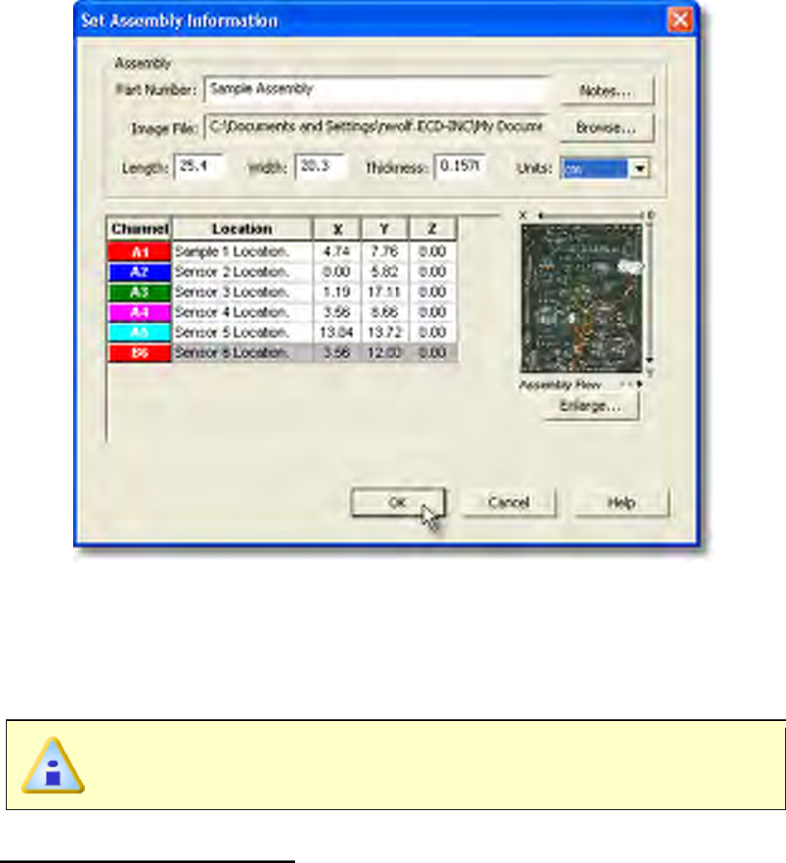The width and height of the screenshot is (786, 863).
Task: Click the Channel column header
Action: tap(140, 229)
